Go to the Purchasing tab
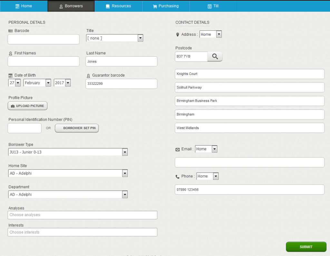330x256 pixels. point(166,6)
